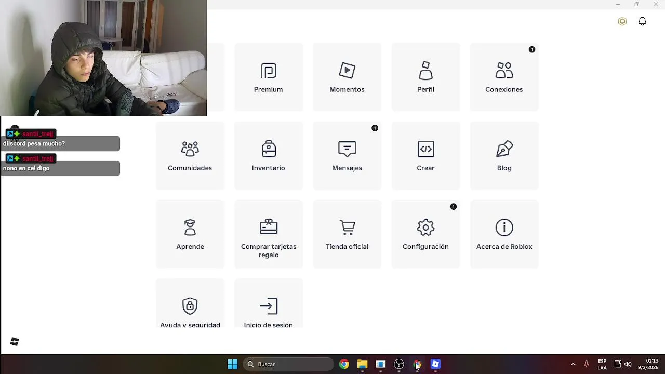Click the Mensajes notification badge
Screen dimensions: 665x374
(375, 128)
